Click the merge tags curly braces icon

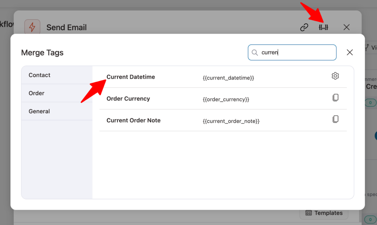pyautogui.click(x=323, y=27)
